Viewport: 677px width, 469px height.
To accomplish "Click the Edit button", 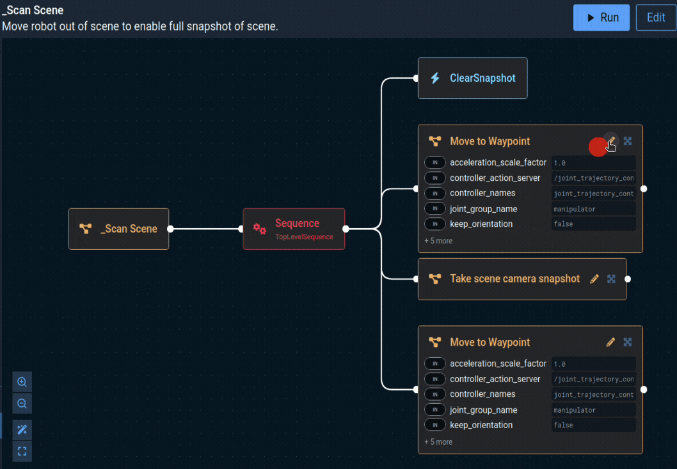I will point(656,18).
